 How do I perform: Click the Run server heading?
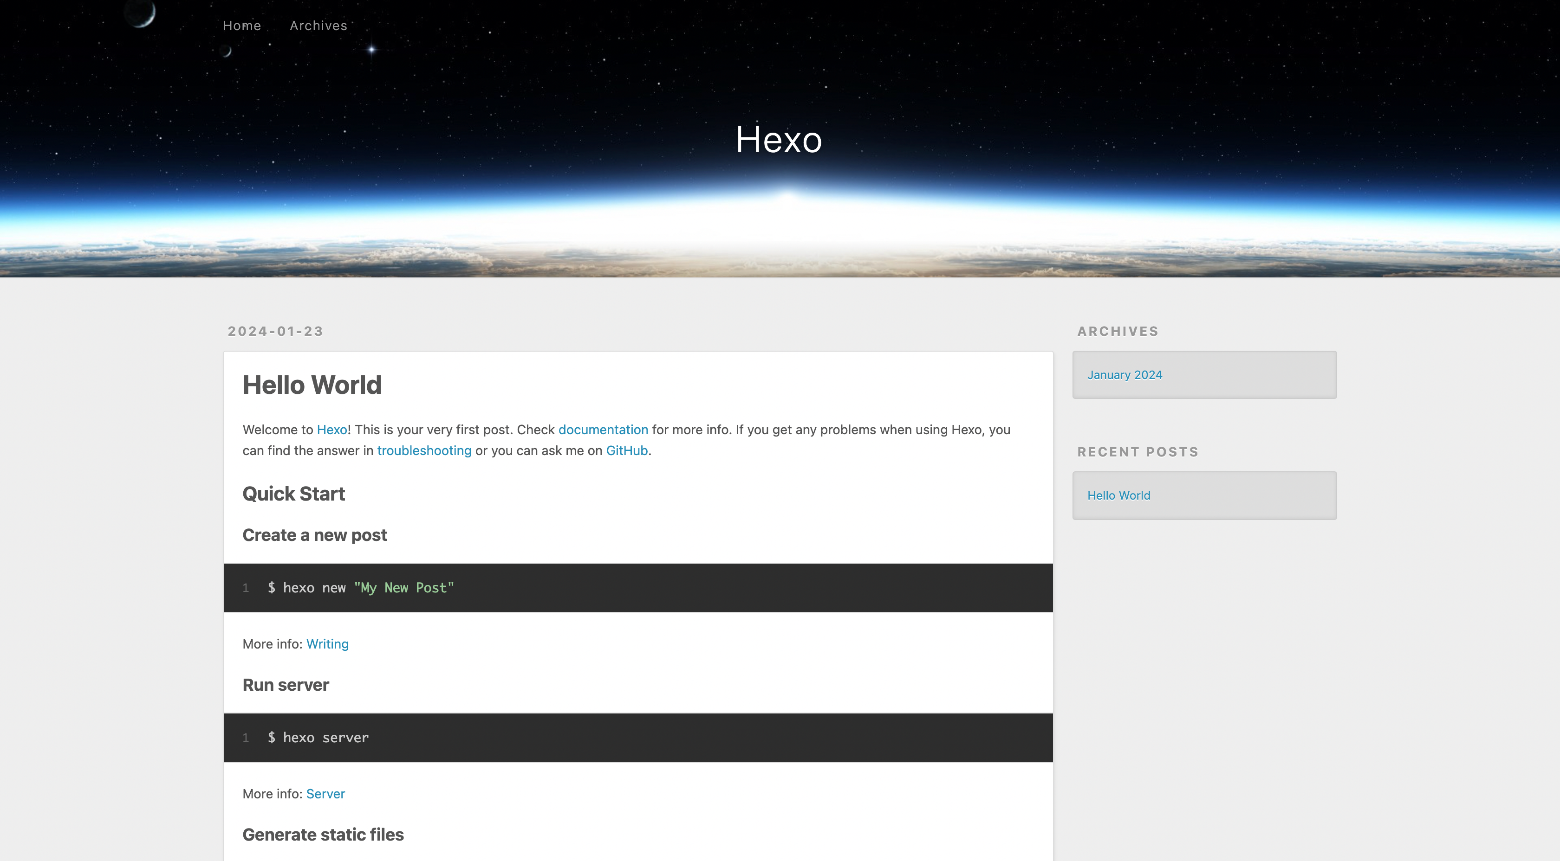tap(285, 684)
